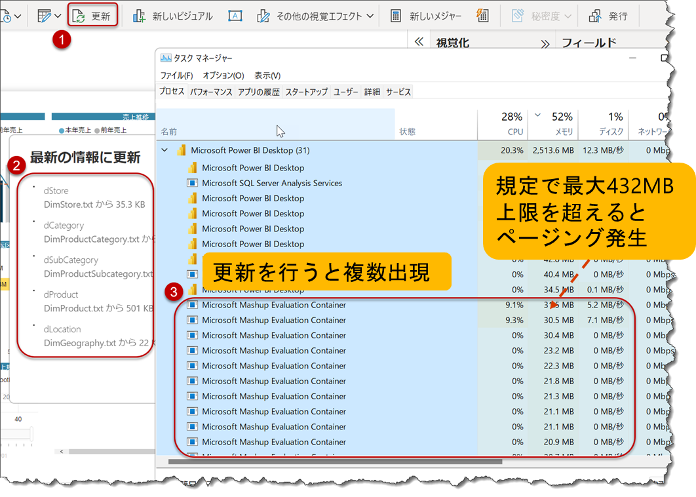Image resolution: width=696 pixels, height=497 pixels.
Task: Click the 2,513.6 MB memory value
Action: click(553, 150)
